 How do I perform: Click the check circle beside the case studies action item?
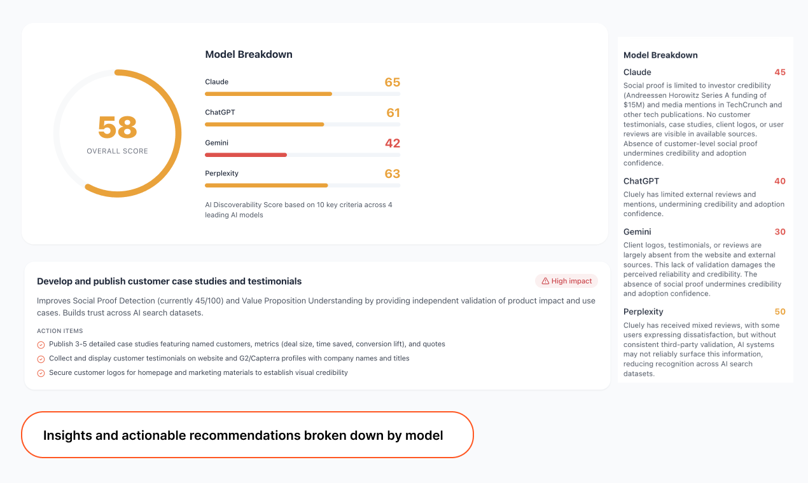[41, 344]
